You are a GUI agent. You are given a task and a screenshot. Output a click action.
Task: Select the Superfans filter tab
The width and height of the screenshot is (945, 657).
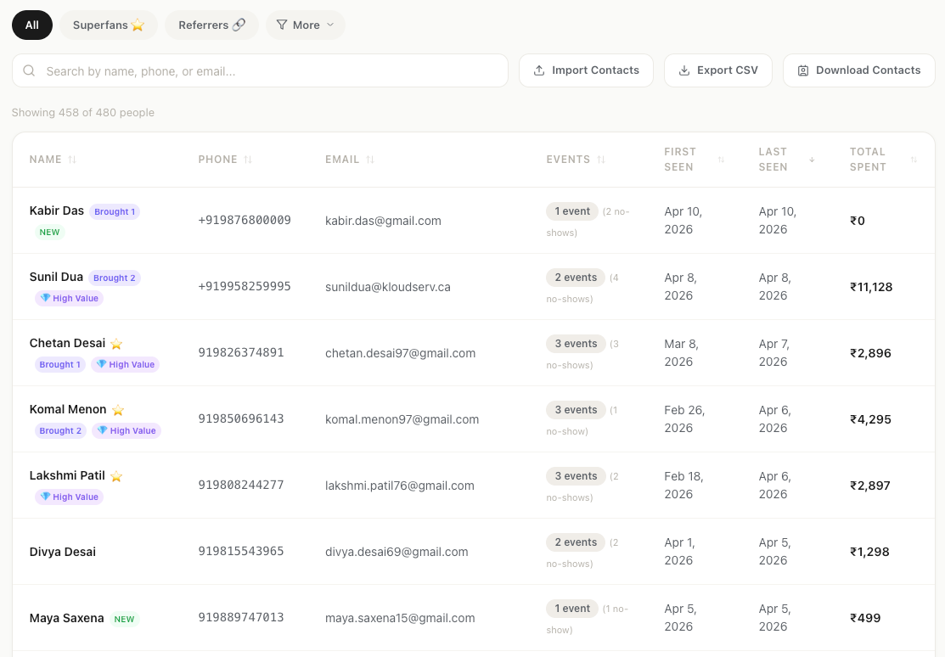point(108,25)
